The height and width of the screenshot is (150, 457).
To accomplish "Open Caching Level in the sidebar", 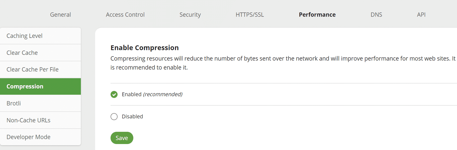I will pyautogui.click(x=41, y=36).
